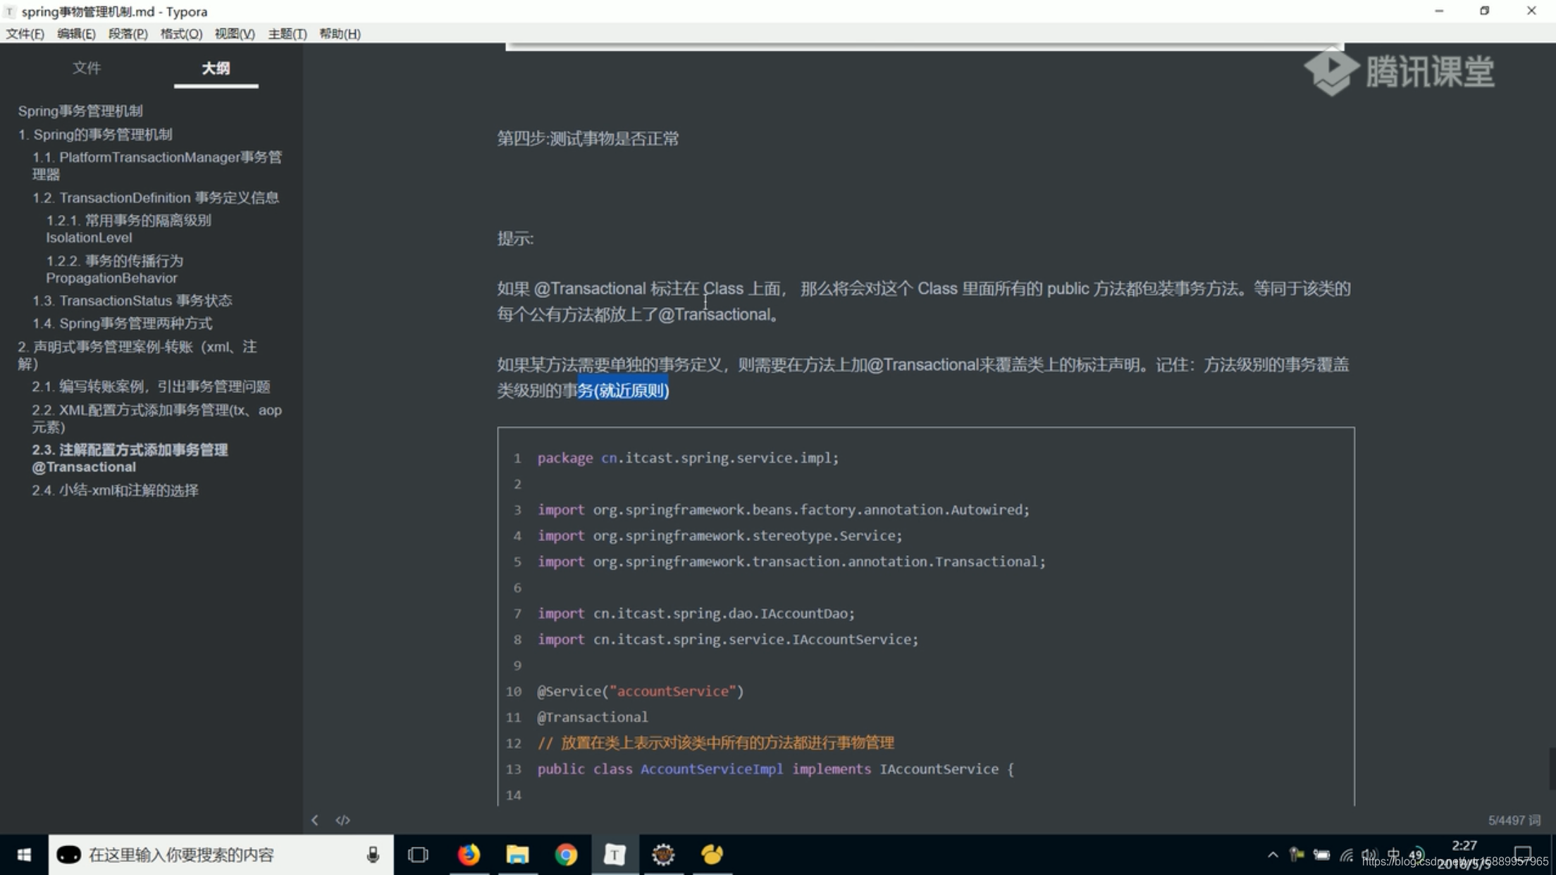Jump to 2.4 小结-xml和注解的选择 item

[x=115, y=490]
